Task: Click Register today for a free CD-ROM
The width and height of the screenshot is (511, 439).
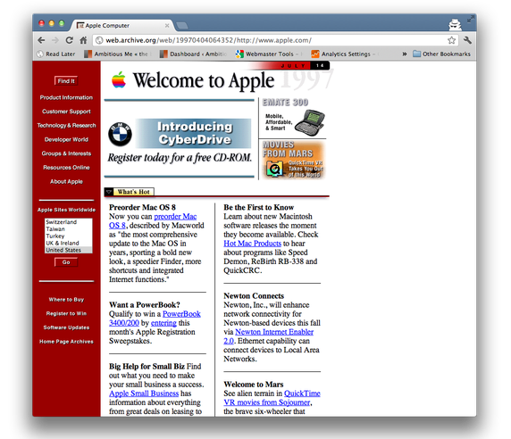Action: point(180,158)
